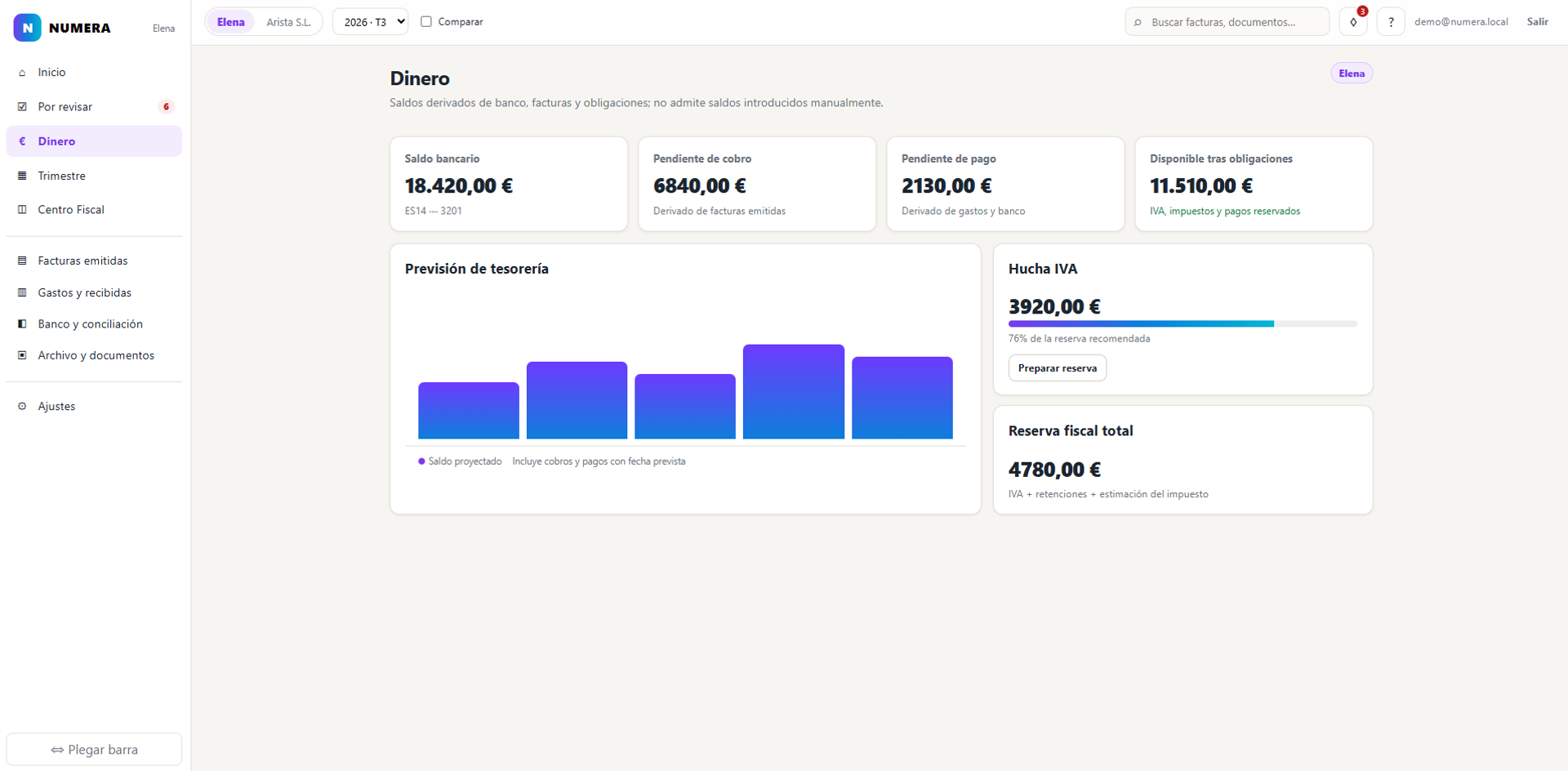The height and width of the screenshot is (771, 1568).
Task: Click Salir to log out
Action: (x=1538, y=22)
